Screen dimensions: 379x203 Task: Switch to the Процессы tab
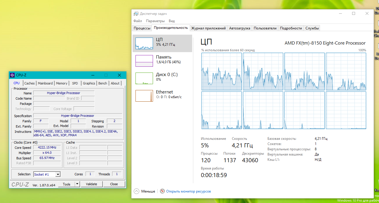click(x=142, y=28)
